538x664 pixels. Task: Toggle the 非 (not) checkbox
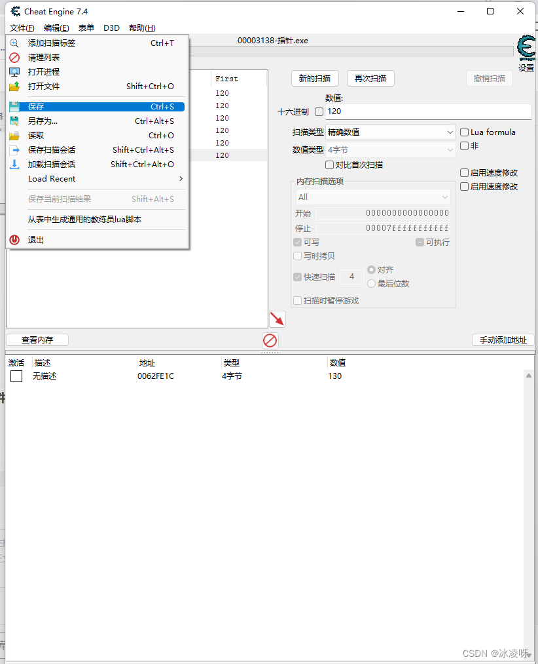pyautogui.click(x=465, y=146)
